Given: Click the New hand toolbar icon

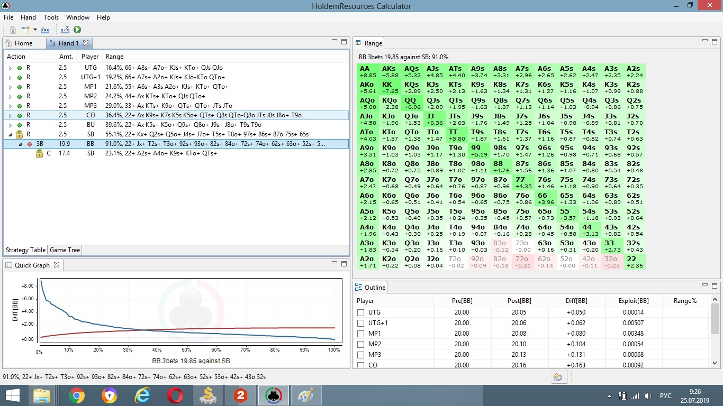Looking at the screenshot, I should [25, 30].
